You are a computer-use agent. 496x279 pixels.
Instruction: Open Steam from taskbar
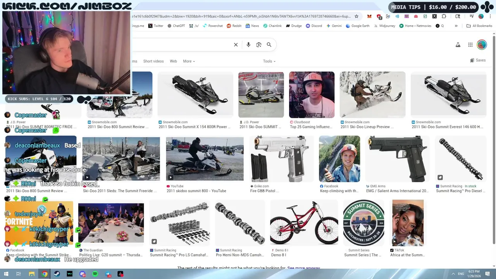coord(57,274)
